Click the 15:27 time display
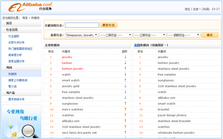The height and width of the screenshot is (139, 223). (x=216, y=9)
